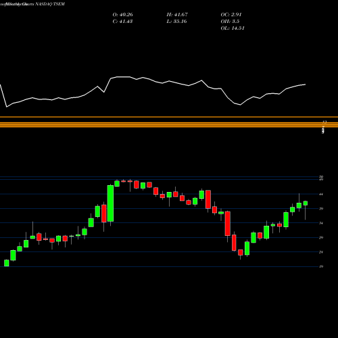This screenshot has width=338, height=338.
Task: Select the open value "O: 40.26"
Action: coord(122,15)
